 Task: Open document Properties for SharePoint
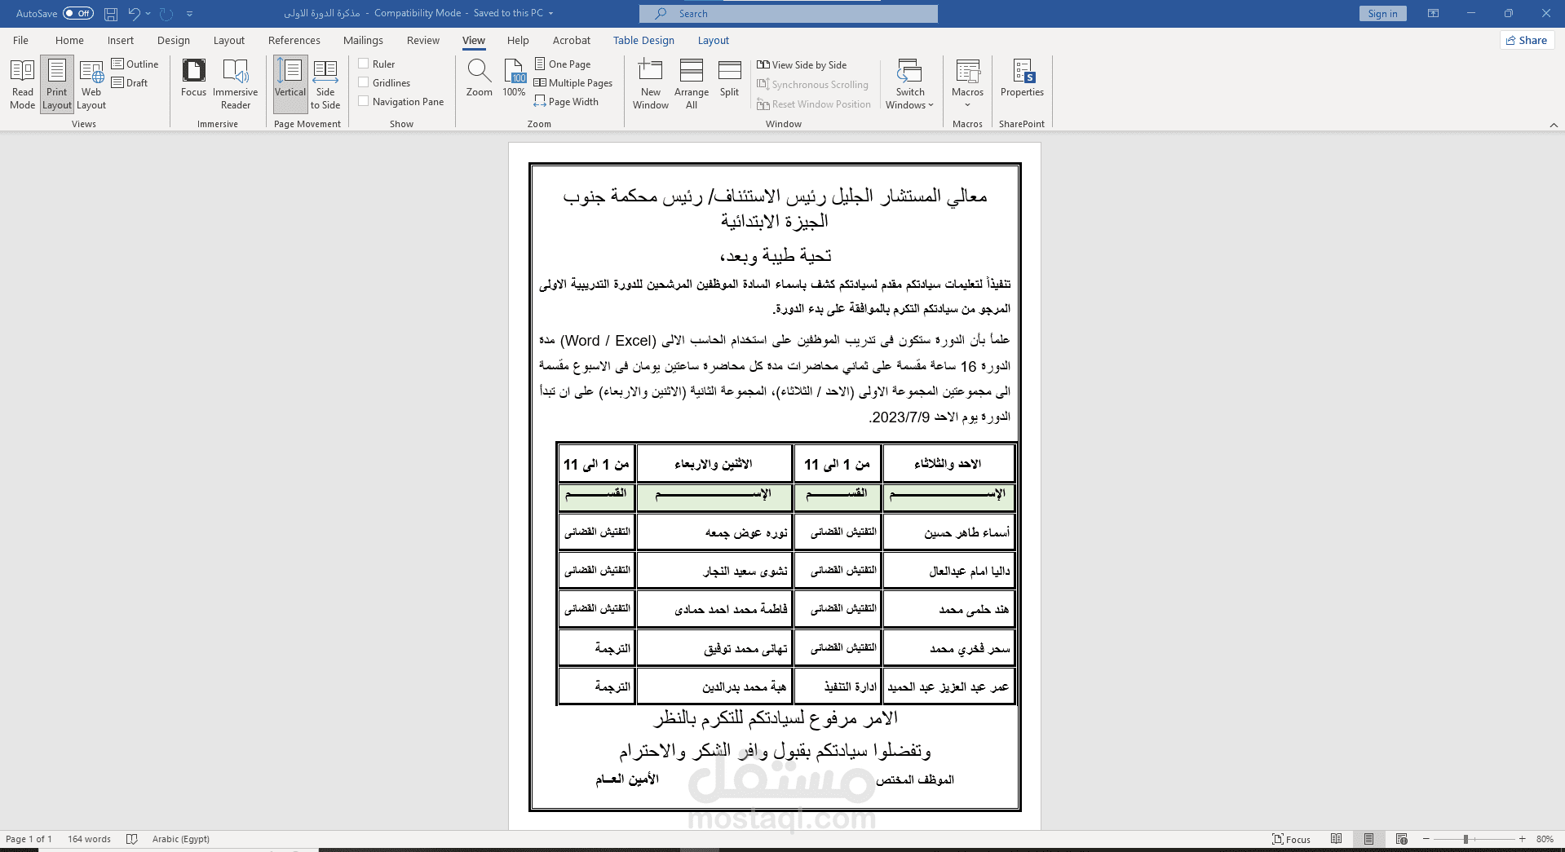point(1022,78)
